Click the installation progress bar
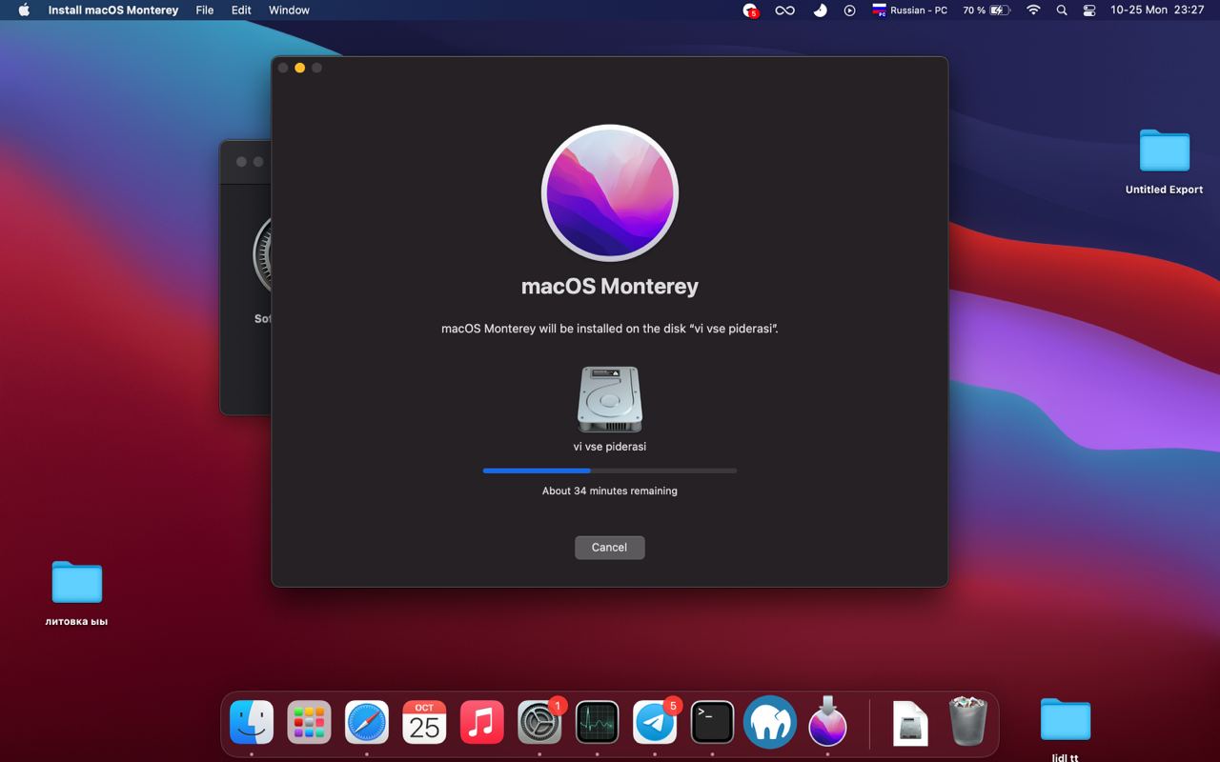This screenshot has width=1220, height=762. tap(610, 471)
